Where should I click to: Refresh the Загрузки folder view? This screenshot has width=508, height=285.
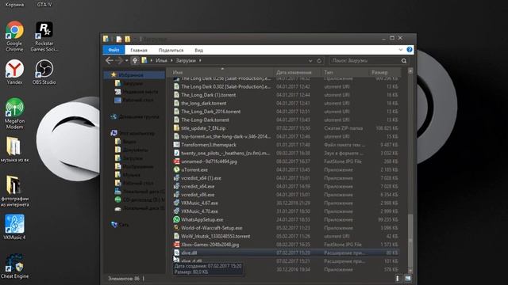tap(319, 61)
